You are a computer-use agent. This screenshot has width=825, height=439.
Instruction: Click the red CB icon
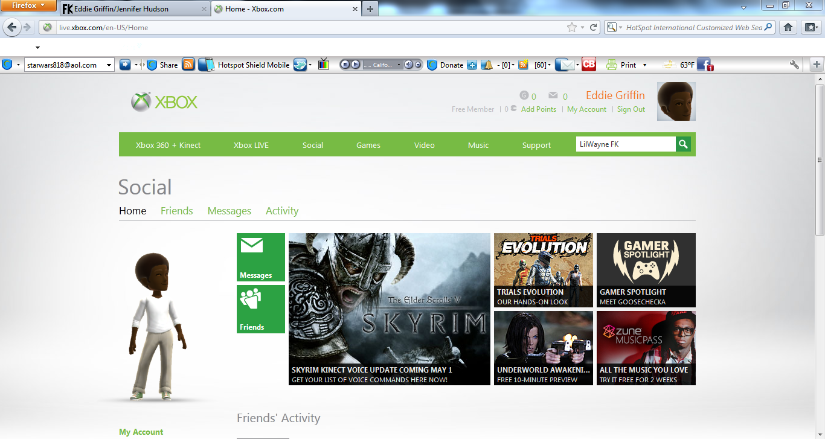pyautogui.click(x=589, y=65)
